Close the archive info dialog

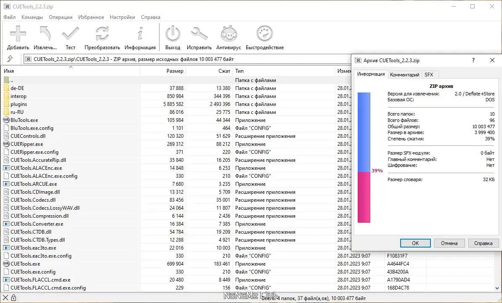[x=492, y=60]
